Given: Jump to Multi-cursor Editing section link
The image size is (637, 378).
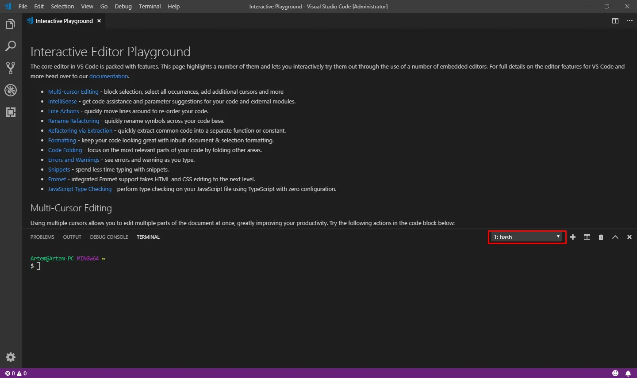Looking at the screenshot, I should click(x=73, y=92).
